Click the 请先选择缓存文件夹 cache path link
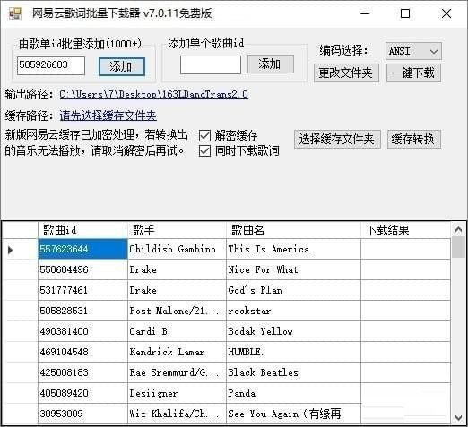Viewport: 468px width, 427px height. pos(108,115)
